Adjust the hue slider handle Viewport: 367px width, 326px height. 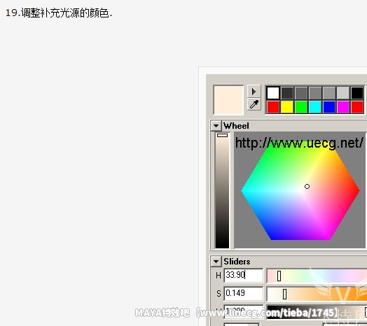click(x=279, y=276)
